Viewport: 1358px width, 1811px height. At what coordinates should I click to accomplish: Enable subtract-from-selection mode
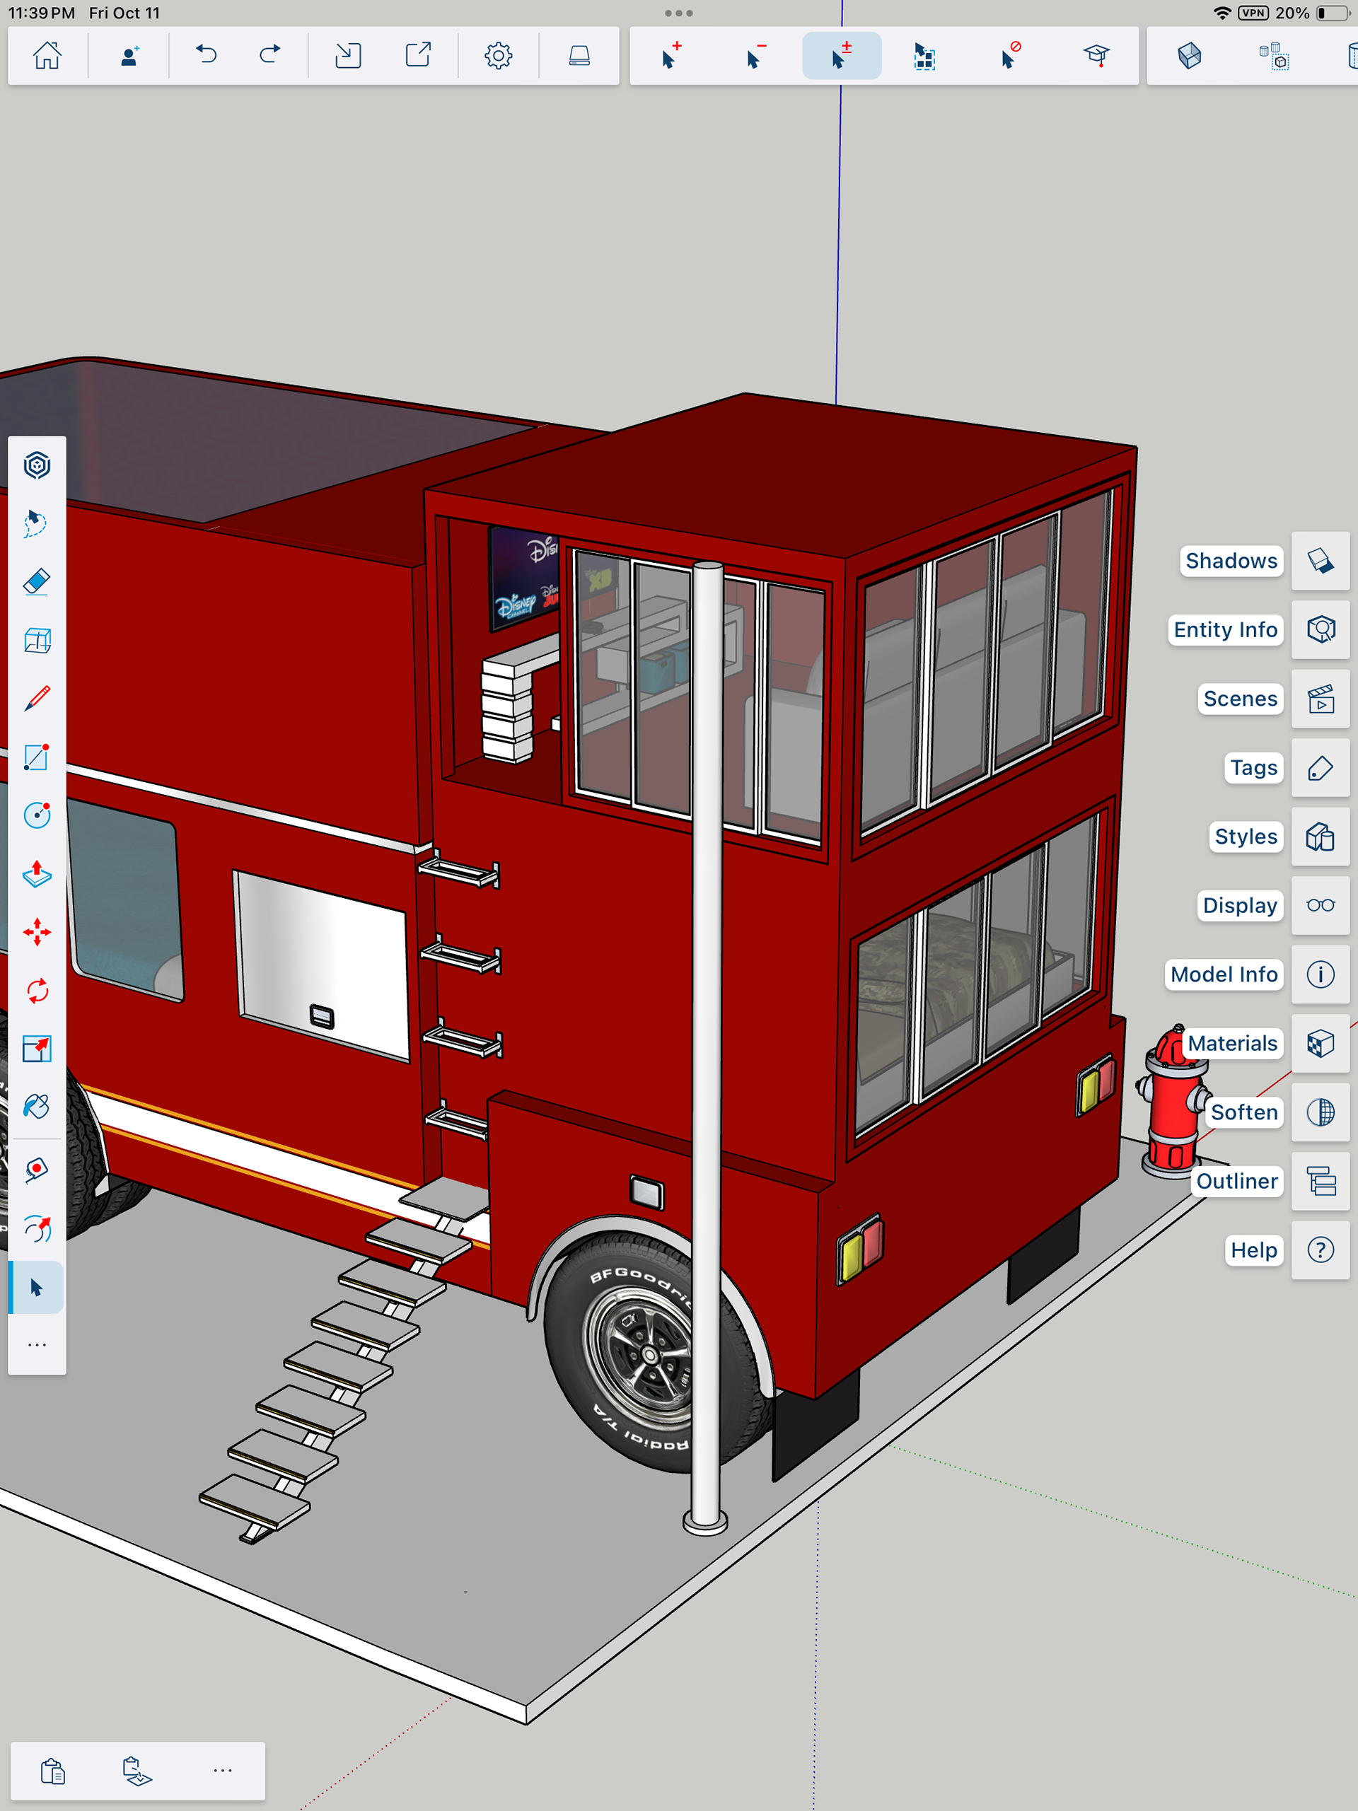tap(756, 56)
